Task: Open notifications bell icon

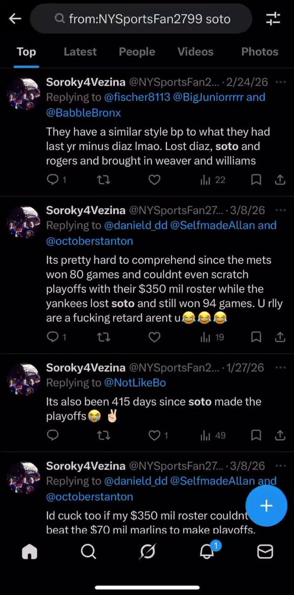Action: [208, 550]
